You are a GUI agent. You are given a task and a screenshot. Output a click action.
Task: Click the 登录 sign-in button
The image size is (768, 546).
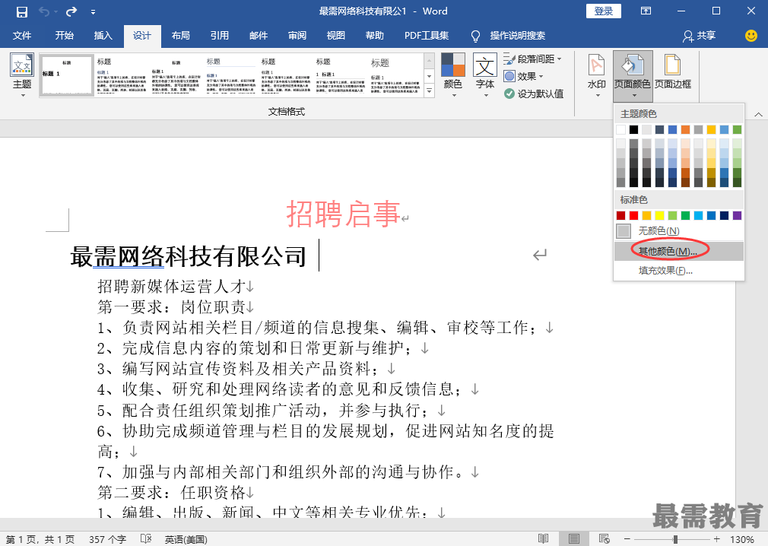click(604, 11)
